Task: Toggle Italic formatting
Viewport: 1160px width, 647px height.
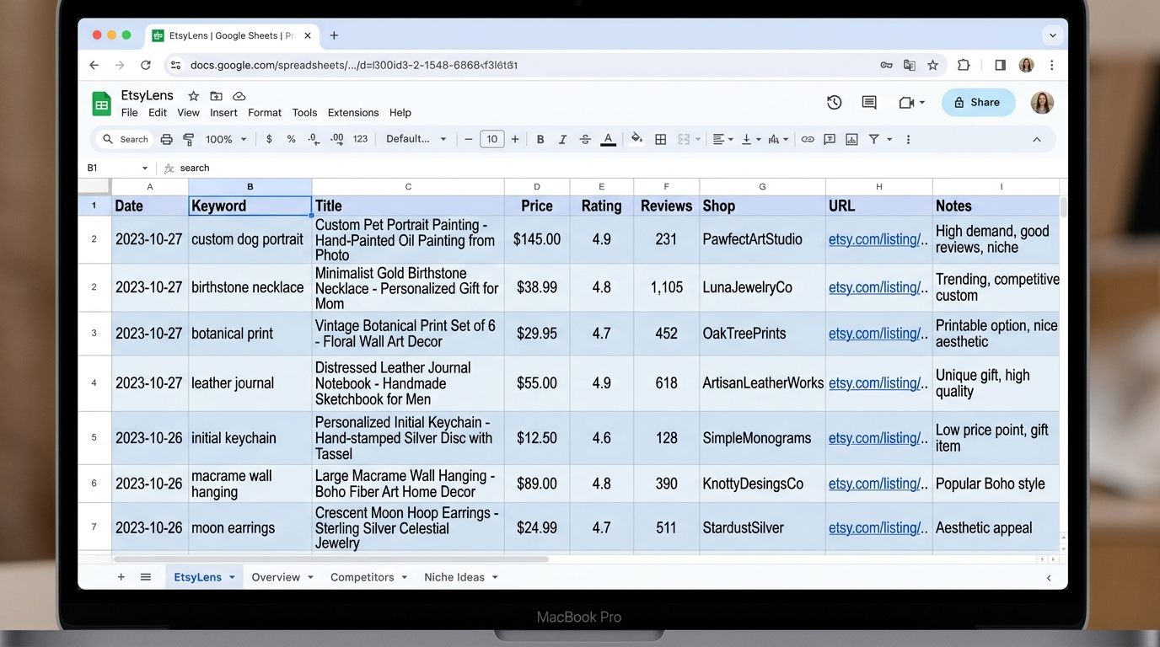Action: click(x=562, y=140)
